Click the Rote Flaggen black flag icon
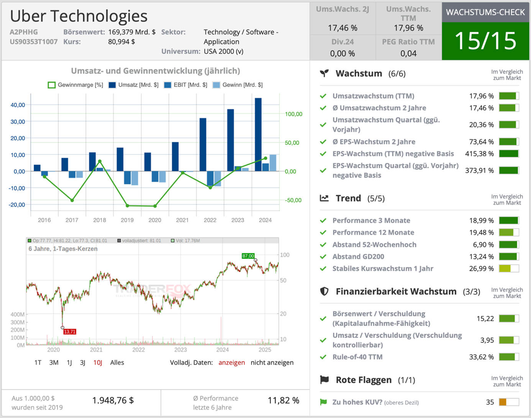The width and height of the screenshot is (531, 418). [x=324, y=380]
